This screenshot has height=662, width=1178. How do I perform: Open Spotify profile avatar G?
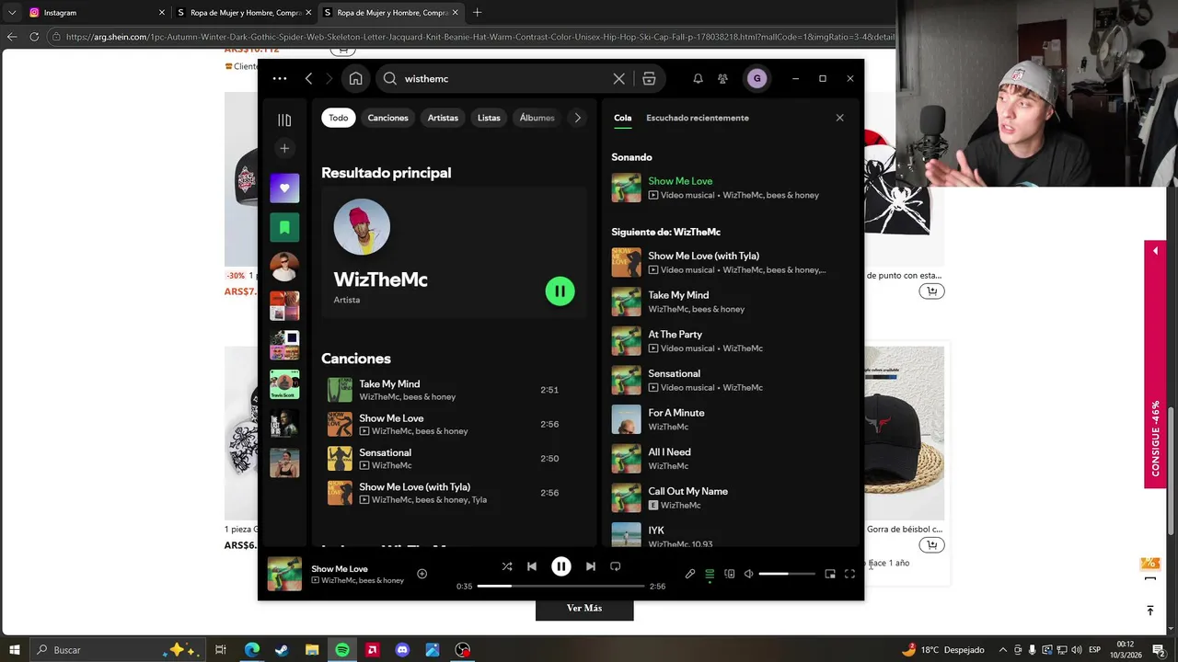(756, 79)
